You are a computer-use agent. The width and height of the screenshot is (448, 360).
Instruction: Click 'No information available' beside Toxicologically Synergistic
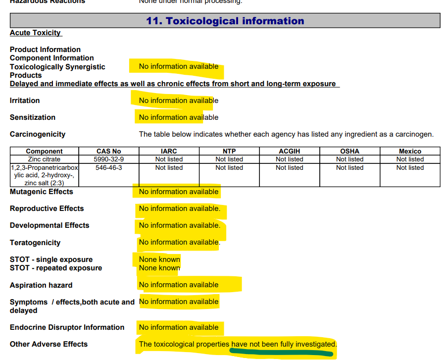[179, 66]
